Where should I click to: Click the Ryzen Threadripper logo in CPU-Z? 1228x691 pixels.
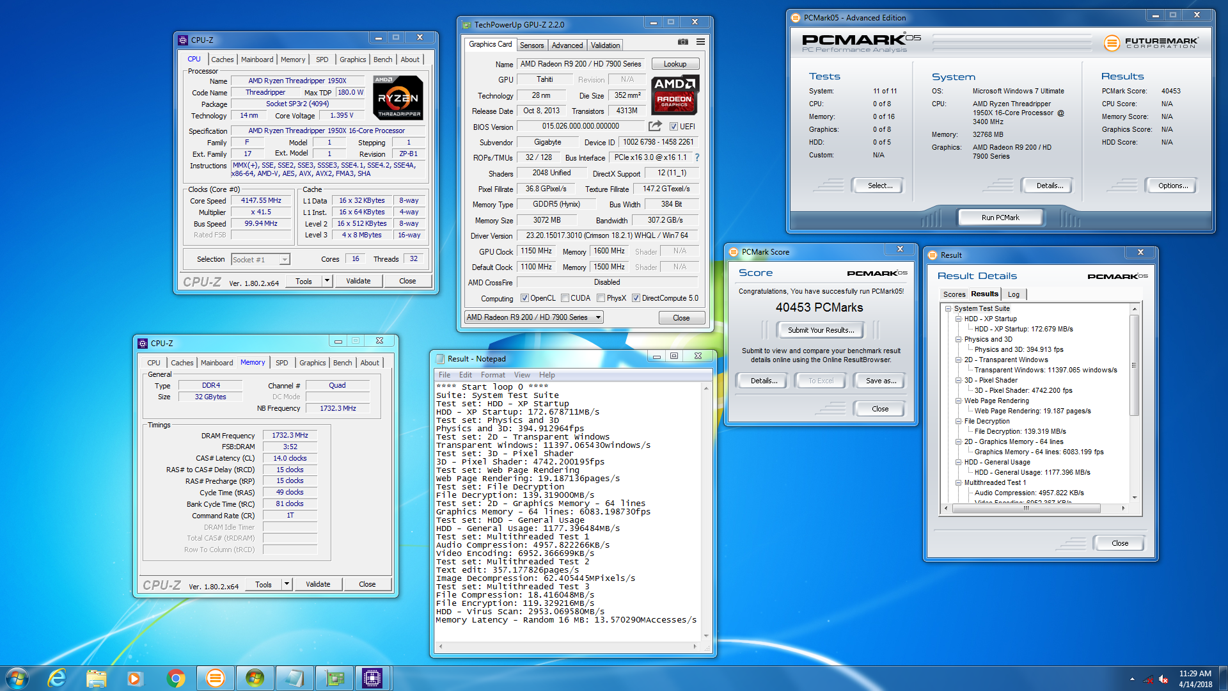coord(398,97)
